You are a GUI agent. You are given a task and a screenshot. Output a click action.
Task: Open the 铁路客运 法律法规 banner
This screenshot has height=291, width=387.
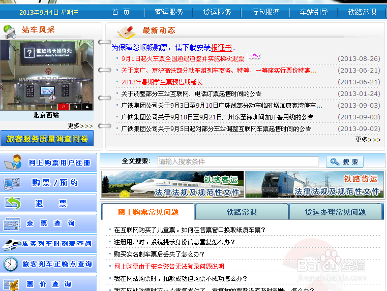click(x=172, y=184)
